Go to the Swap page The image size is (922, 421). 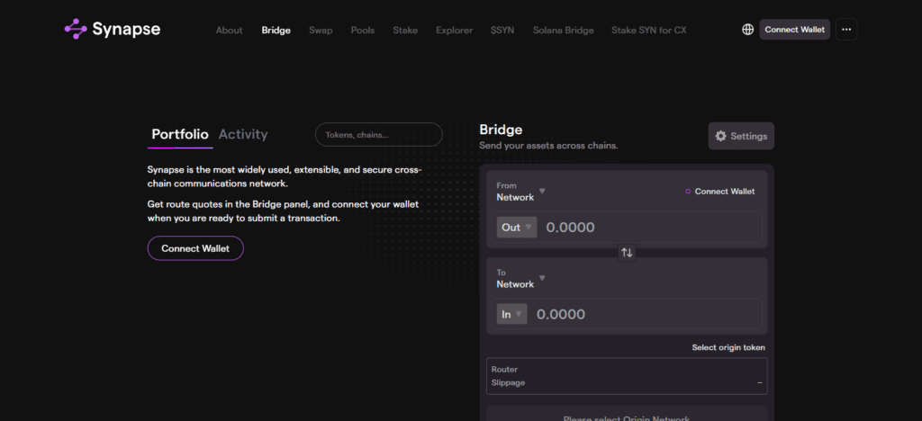(321, 30)
